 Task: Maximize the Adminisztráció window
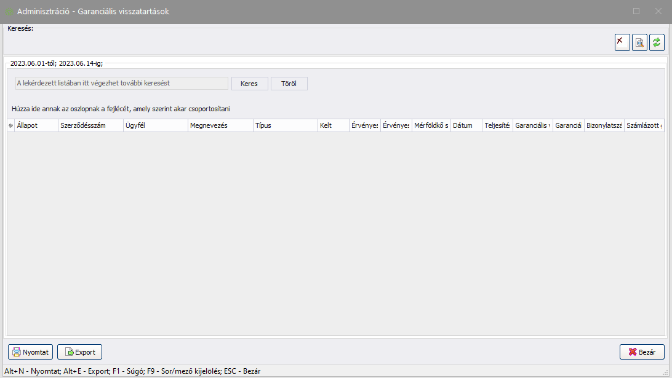[x=636, y=11]
